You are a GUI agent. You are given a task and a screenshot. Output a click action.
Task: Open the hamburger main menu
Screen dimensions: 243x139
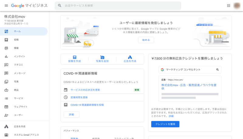coord(6,5)
